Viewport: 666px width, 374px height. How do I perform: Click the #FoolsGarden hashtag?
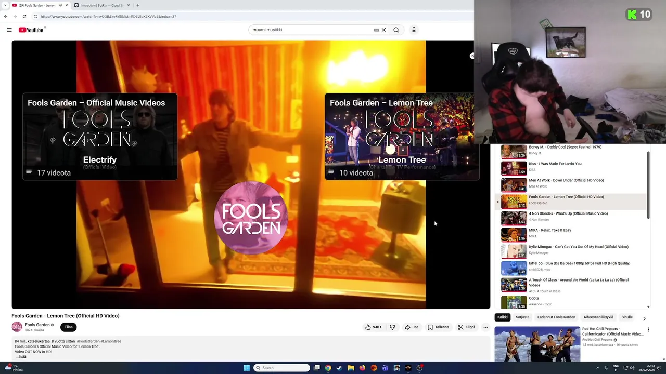(88, 341)
